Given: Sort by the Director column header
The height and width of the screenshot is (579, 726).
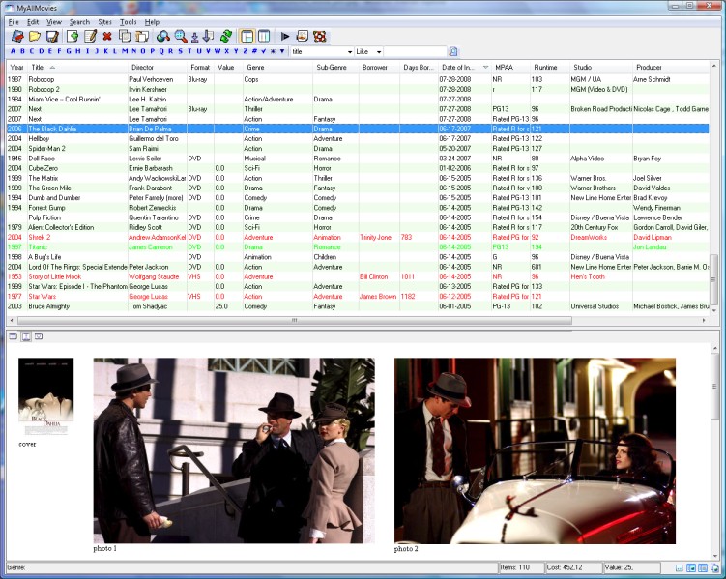Looking at the screenshot, I should tap(158, 67).
